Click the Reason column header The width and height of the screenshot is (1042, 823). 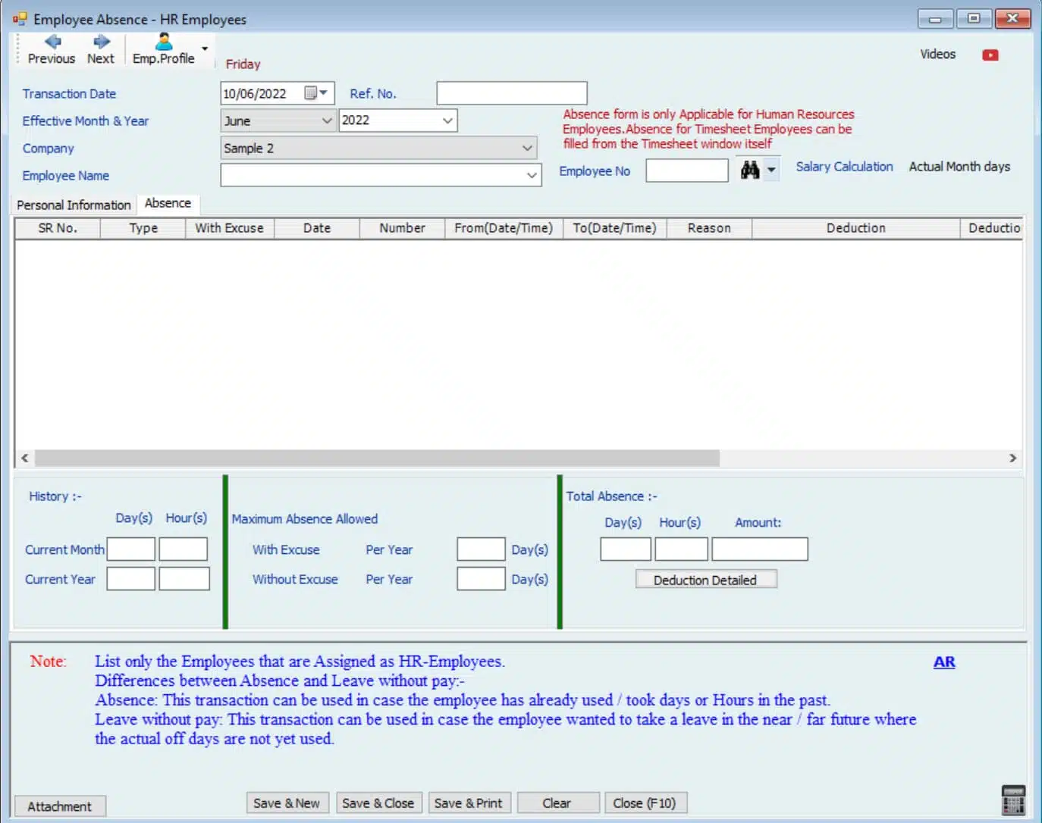[709, 228]
